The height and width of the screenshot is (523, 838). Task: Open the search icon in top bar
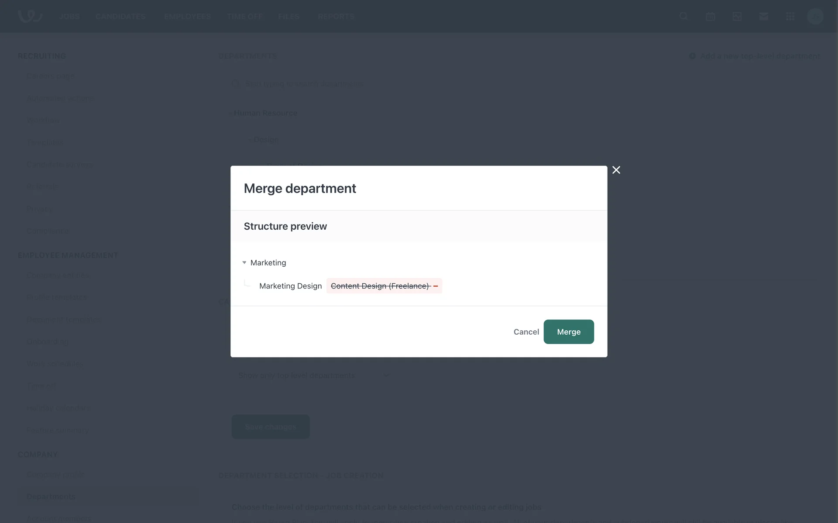pos(683,17)
